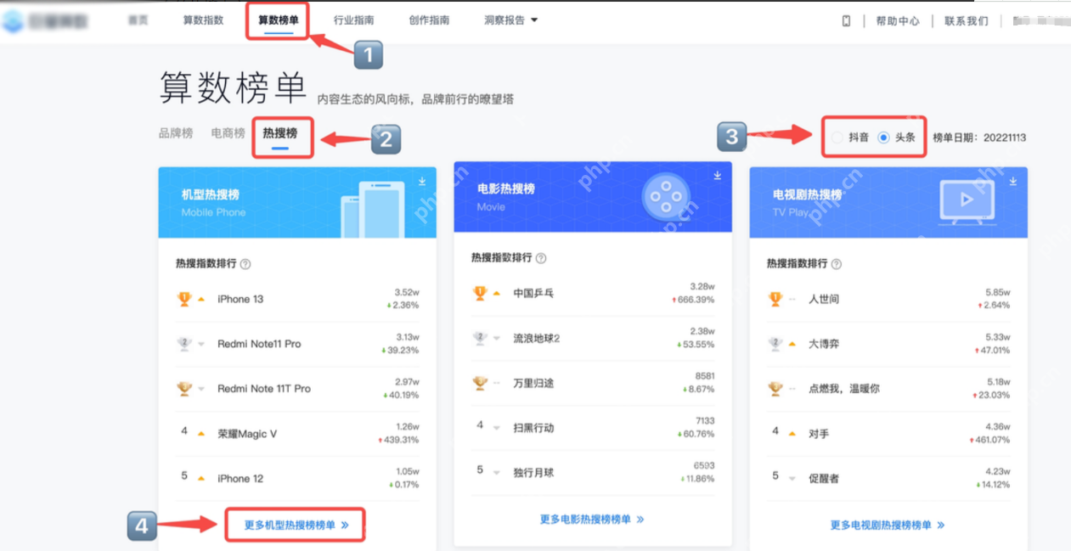Select the iPhone 13 row
The image size is (1071, 551).
(x=297, y=299)
